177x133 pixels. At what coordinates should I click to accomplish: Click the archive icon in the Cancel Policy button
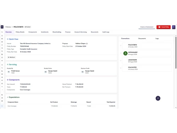159,27
